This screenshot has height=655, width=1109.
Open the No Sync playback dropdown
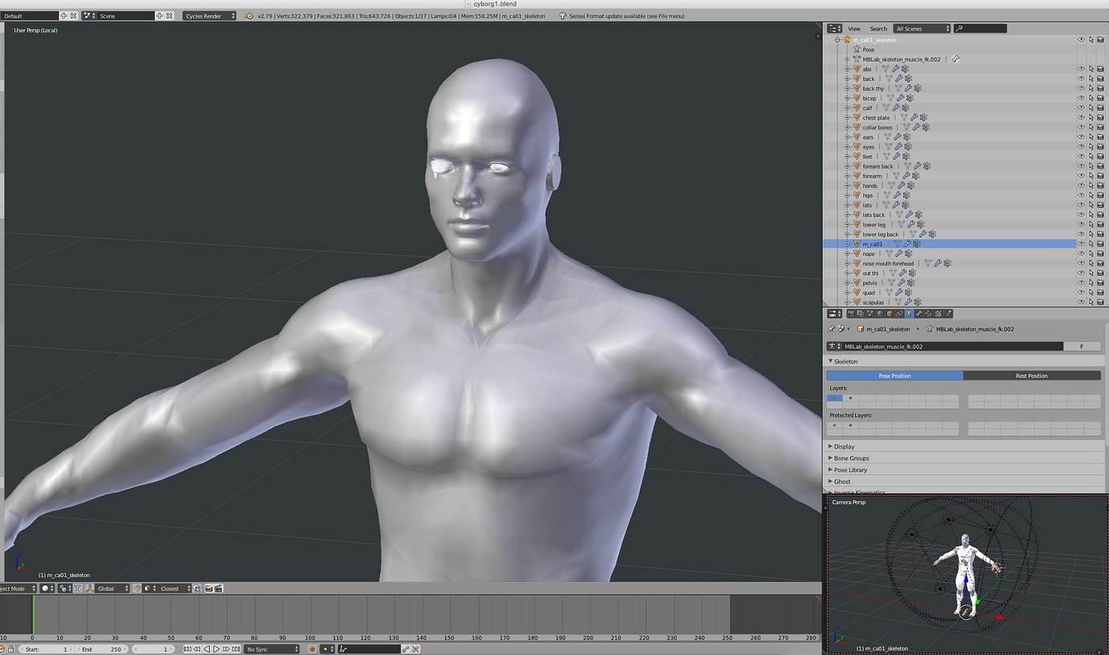[272, 649]
